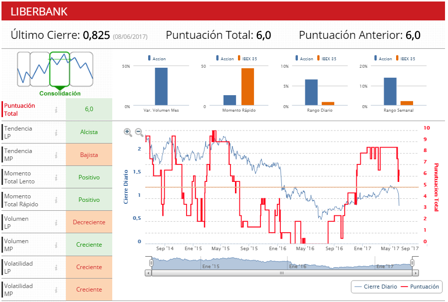
Task: Click the Último Cierre 0,825 value
Action: [96, 35]
